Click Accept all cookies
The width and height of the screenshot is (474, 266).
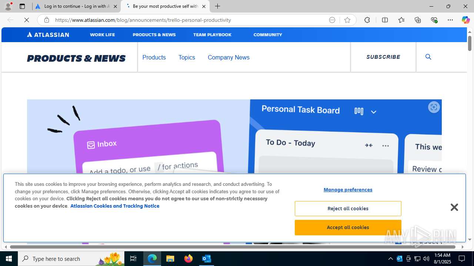point(348,227)
